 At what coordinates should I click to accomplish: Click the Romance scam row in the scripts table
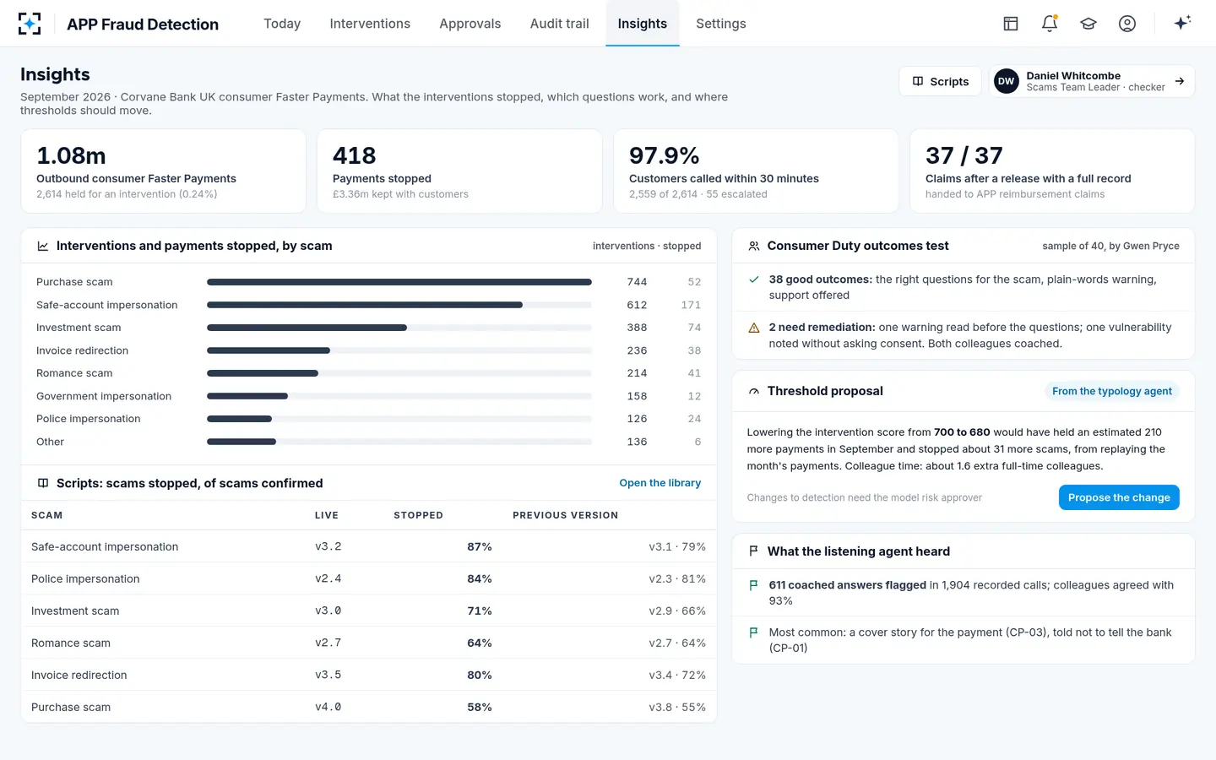pos(369,643)
